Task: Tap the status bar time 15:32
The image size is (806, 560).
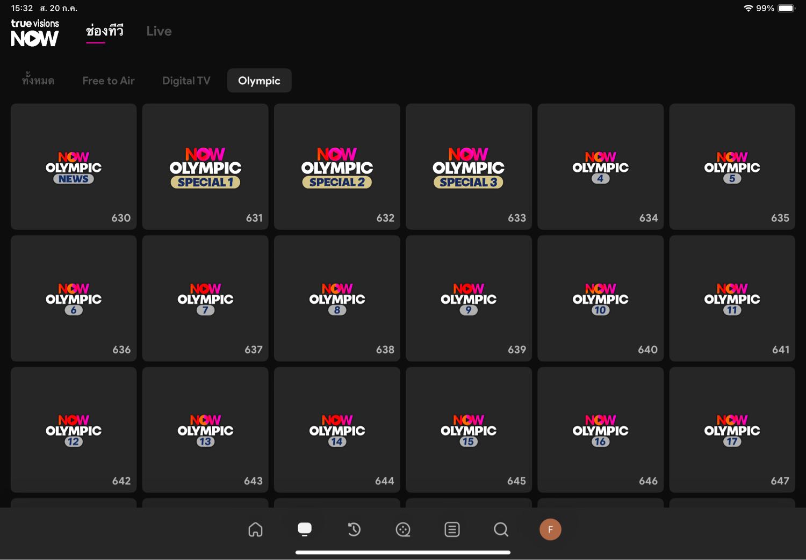Action: click(x=22, y=8)
